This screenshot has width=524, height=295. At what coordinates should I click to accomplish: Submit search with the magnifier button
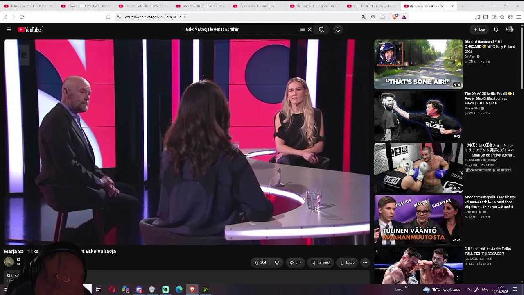point(321,29)
